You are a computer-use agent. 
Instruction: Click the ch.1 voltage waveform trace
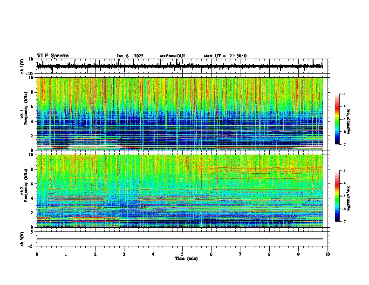point(179,66)
